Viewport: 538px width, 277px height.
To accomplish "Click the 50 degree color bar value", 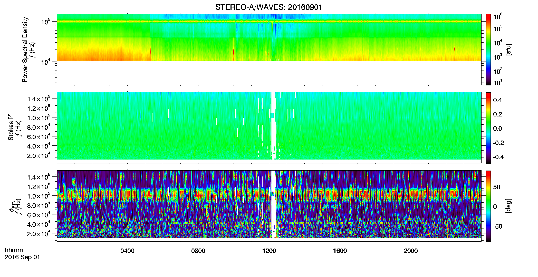I will click(496, 187).
